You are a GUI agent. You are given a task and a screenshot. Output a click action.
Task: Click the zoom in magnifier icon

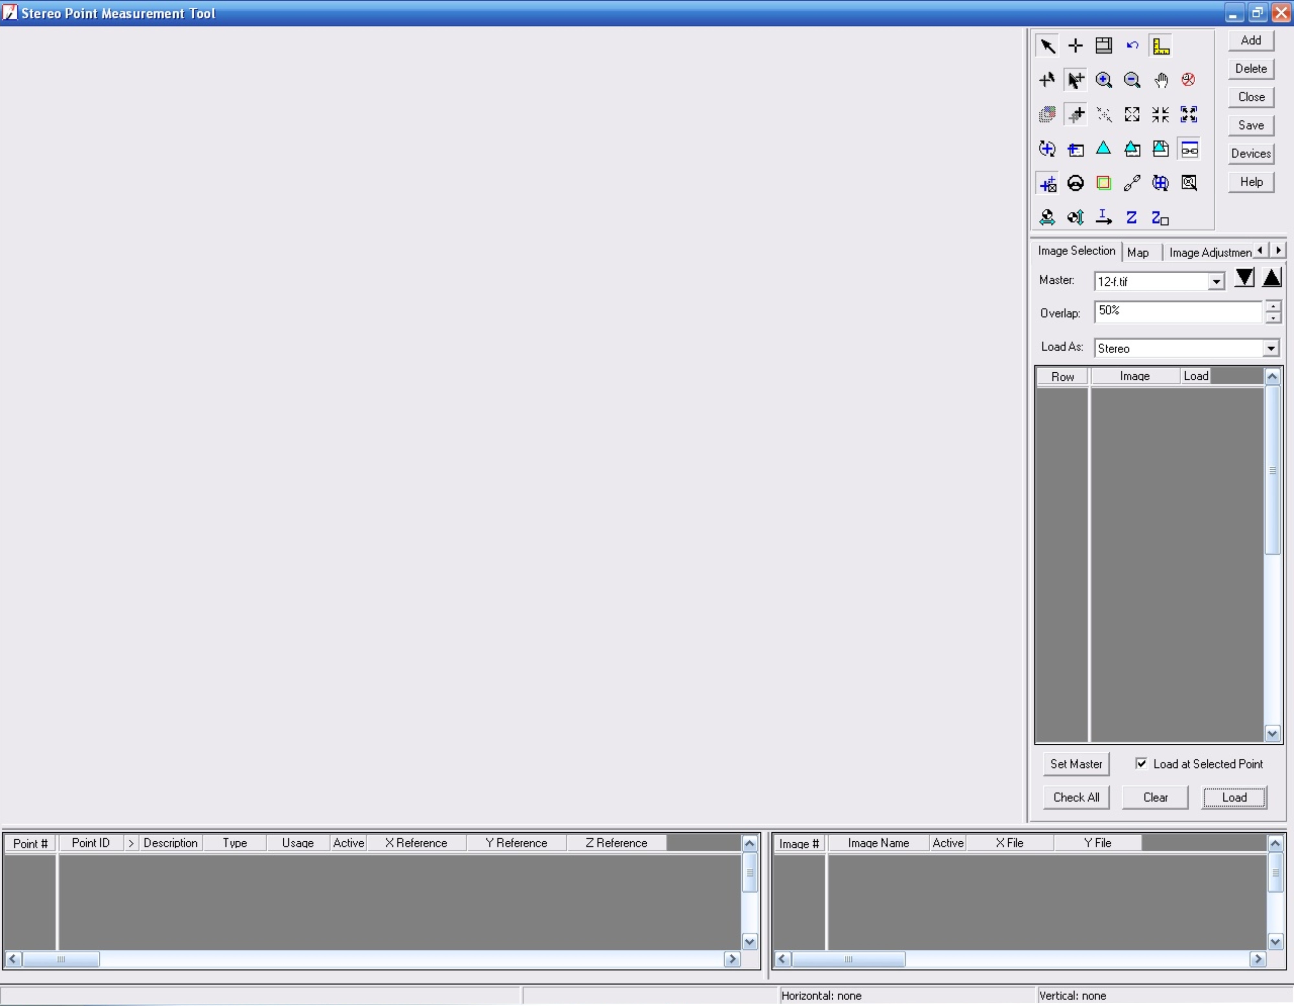tap(1103, 80)
